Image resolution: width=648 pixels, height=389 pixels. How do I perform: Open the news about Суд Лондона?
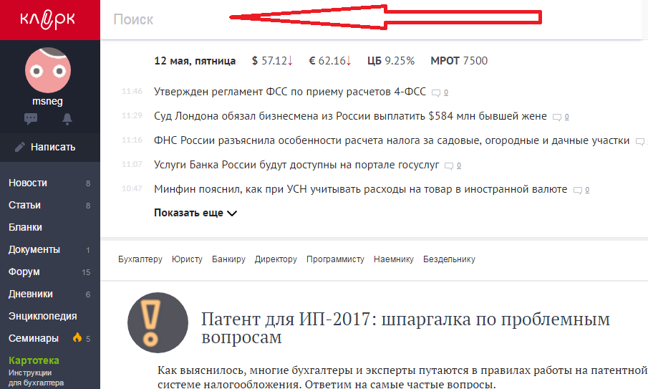[350, 116]
